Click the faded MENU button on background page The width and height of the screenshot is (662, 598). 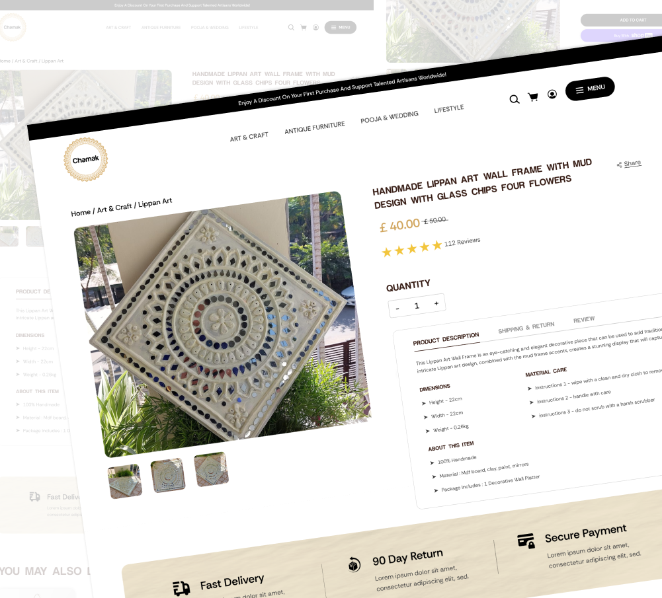(x=341, y=27)
